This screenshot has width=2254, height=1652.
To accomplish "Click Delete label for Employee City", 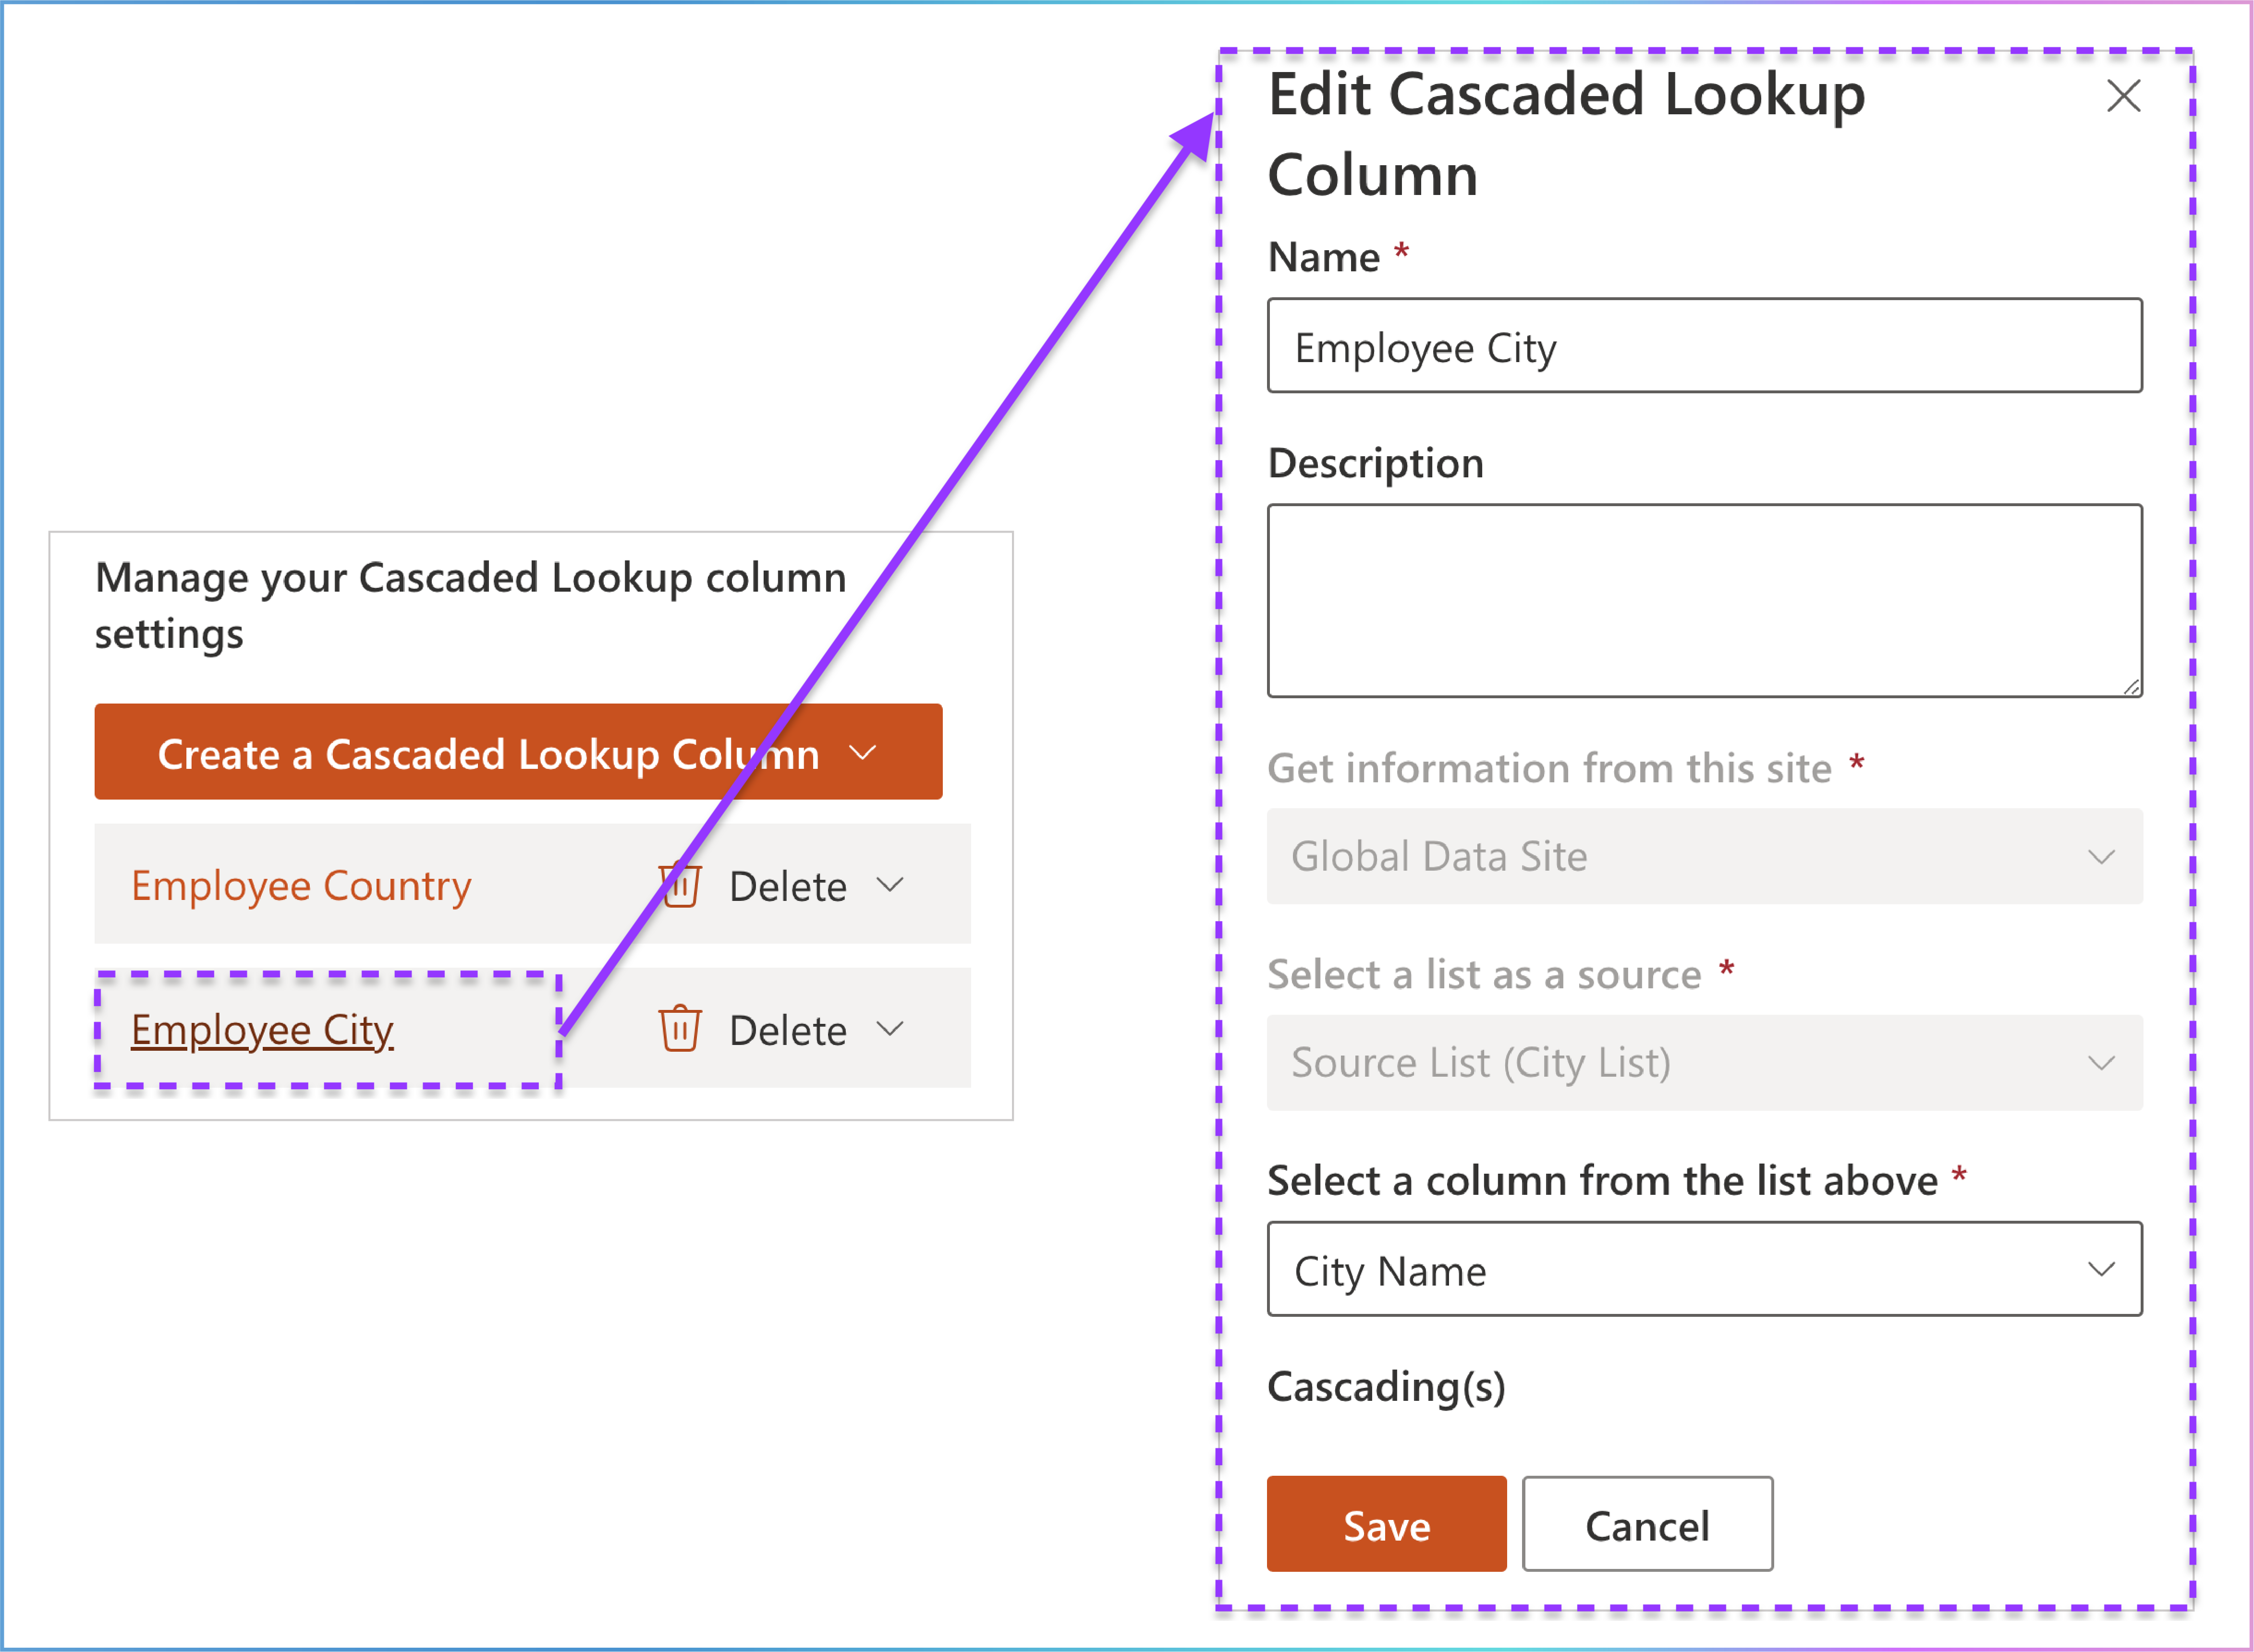I will [788, 1030].
